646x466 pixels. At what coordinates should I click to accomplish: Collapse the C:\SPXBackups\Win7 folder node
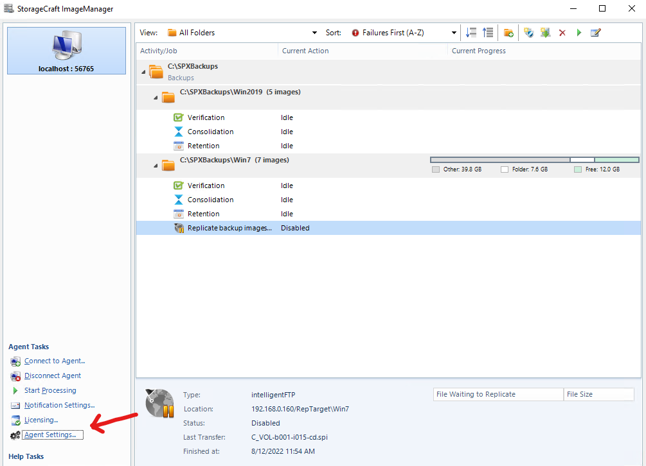click(156, 166)
